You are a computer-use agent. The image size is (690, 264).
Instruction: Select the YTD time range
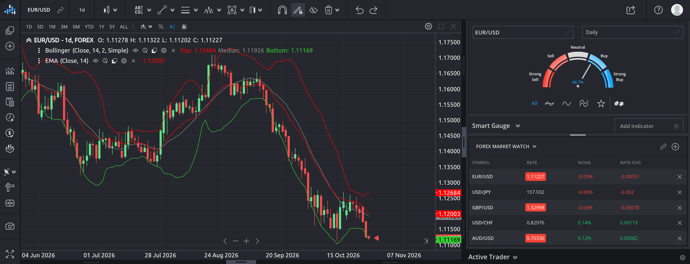click(89, 27)
